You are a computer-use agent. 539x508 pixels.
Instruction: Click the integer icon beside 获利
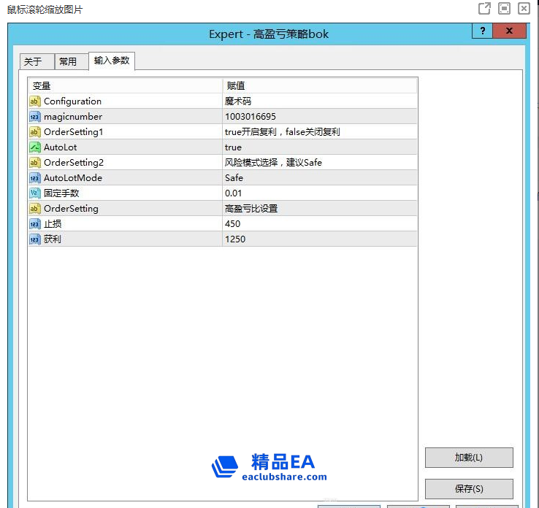point(35,239)
